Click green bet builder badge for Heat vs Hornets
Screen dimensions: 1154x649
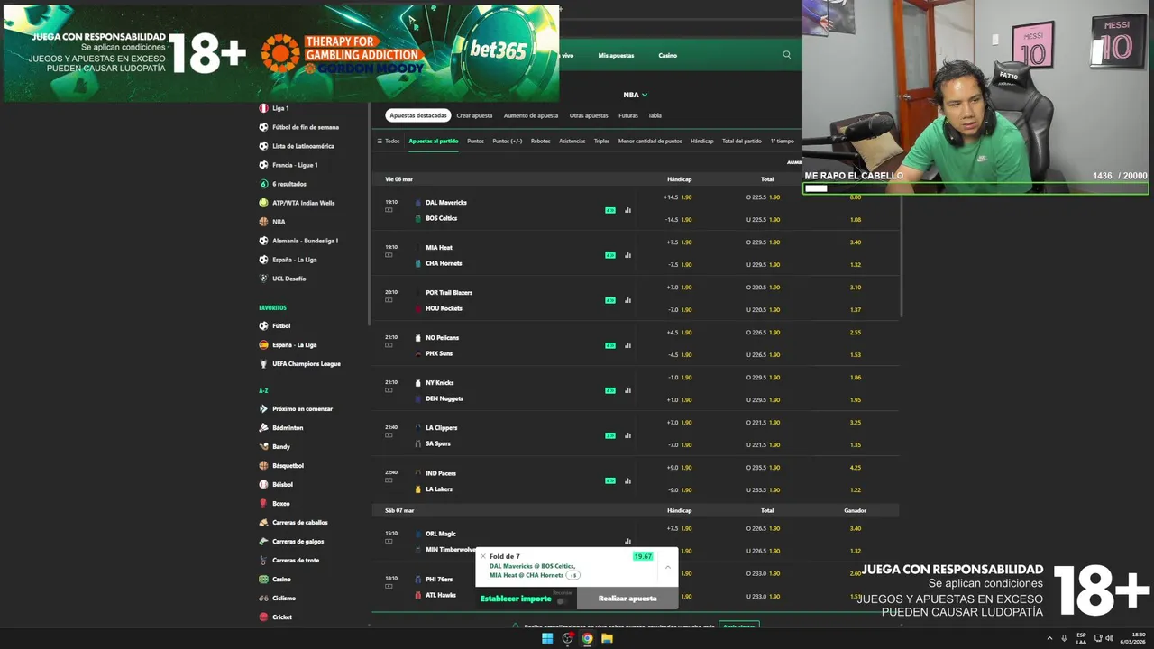610,255
